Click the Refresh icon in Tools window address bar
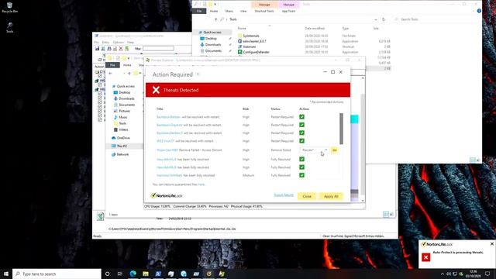The image size is (496, 279). coord(384,19)
